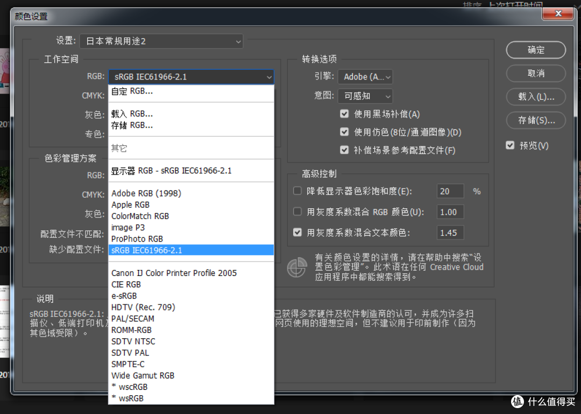The height and width of the screenshot is (414, 581).
Task: Collapse the RGB working space dropdown
Action: [191, 77]
